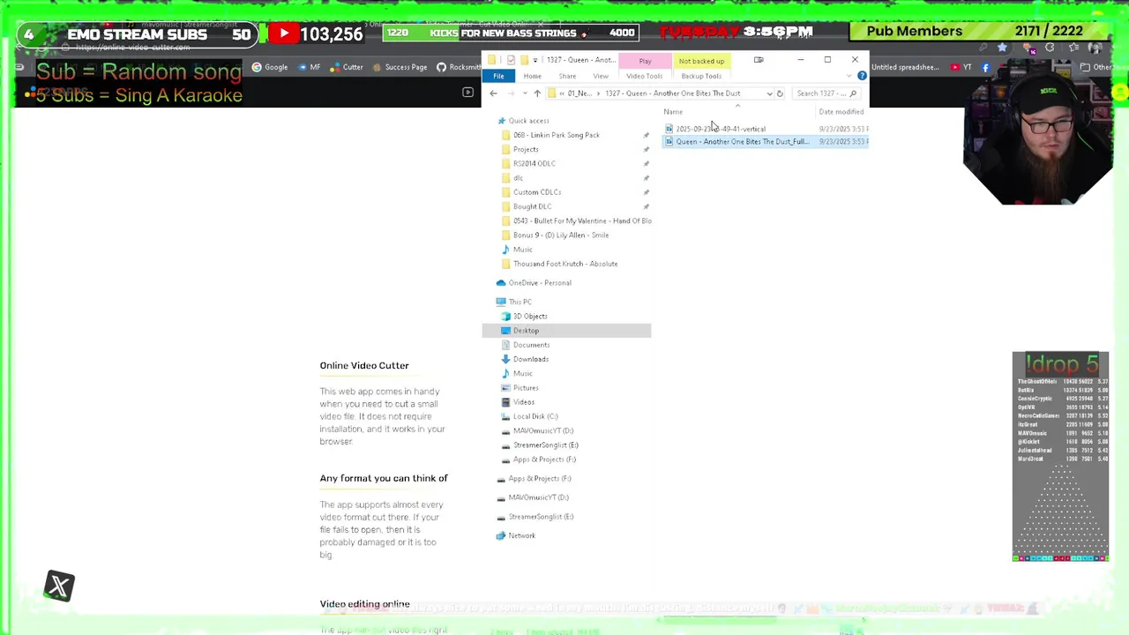Select file 2025-09-23 vertical video
This screenshot has width=1129, height=635.
coord(720,129)
